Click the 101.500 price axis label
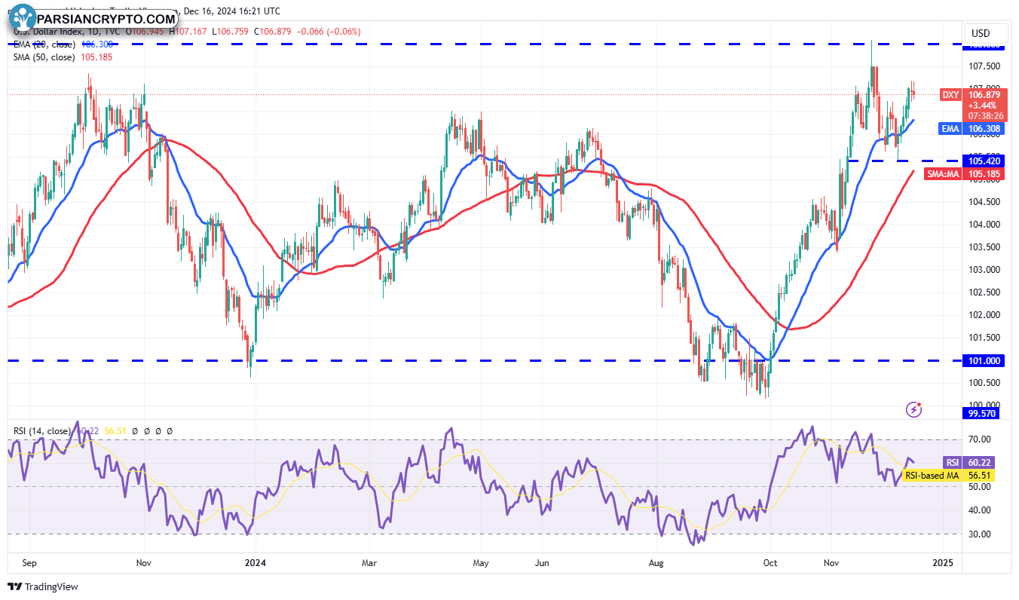The width and height of the screenshot is (1019, 600). [985, 338]
